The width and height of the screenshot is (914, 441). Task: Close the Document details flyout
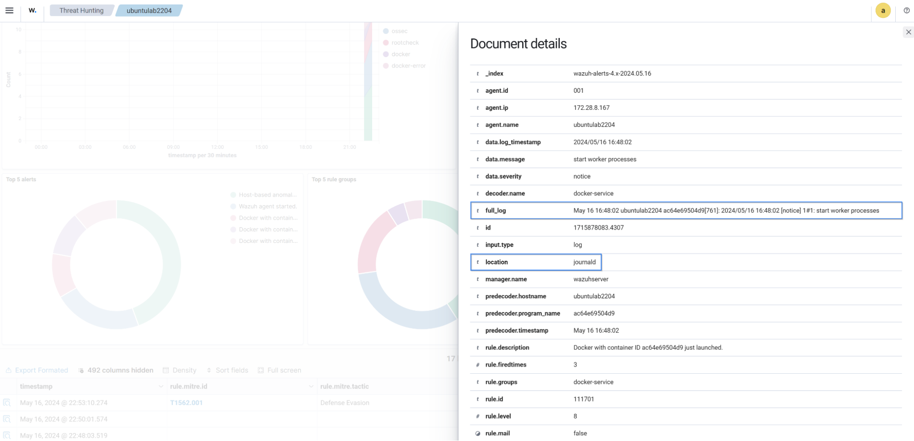click(x=908, y=32)
